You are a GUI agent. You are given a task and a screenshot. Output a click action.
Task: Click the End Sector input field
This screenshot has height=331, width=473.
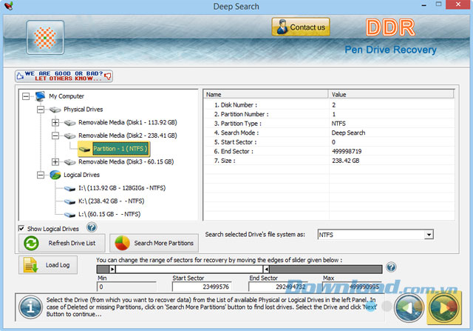coord(278,287)
